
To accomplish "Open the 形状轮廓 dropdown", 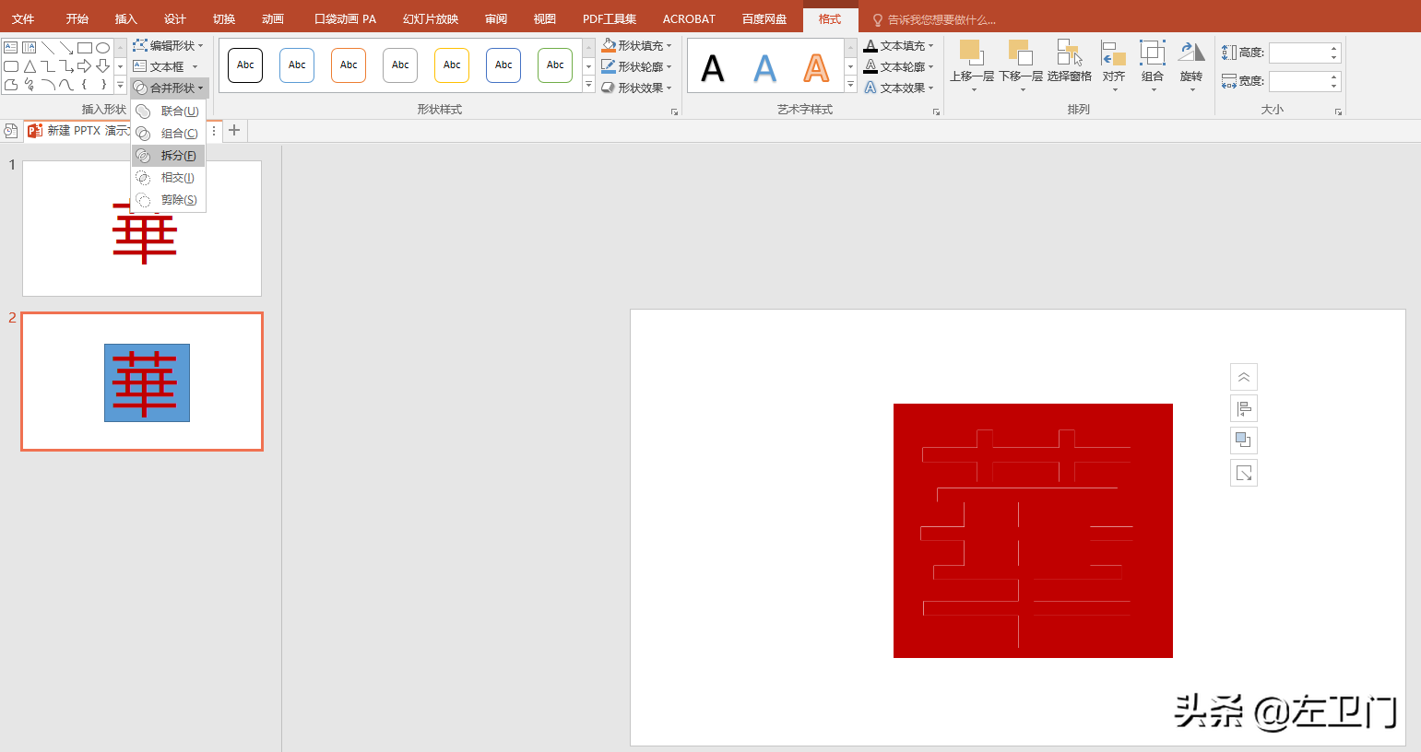I will pos(637,66).
